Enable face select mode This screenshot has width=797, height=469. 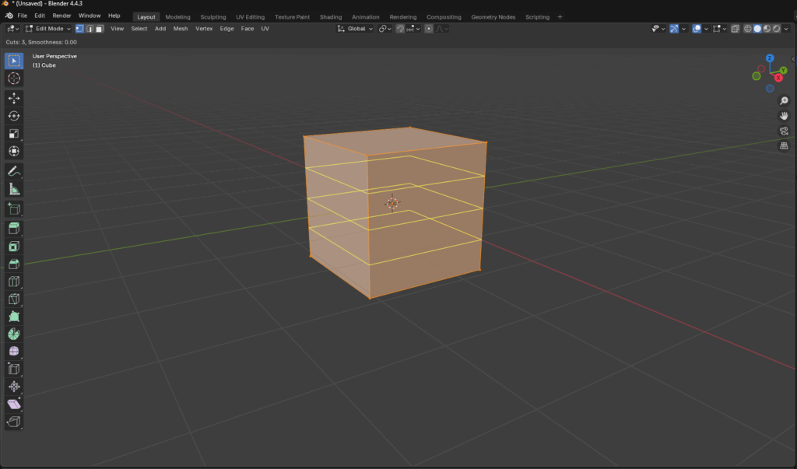click(100, 29)
